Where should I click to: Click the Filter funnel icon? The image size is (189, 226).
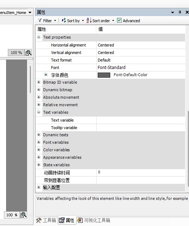coord(40,20)
